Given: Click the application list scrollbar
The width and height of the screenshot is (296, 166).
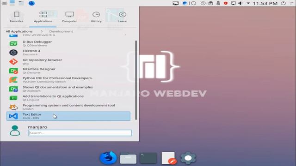Looking at the screenshot, I should pyautogui.click(x=136, y=80).
